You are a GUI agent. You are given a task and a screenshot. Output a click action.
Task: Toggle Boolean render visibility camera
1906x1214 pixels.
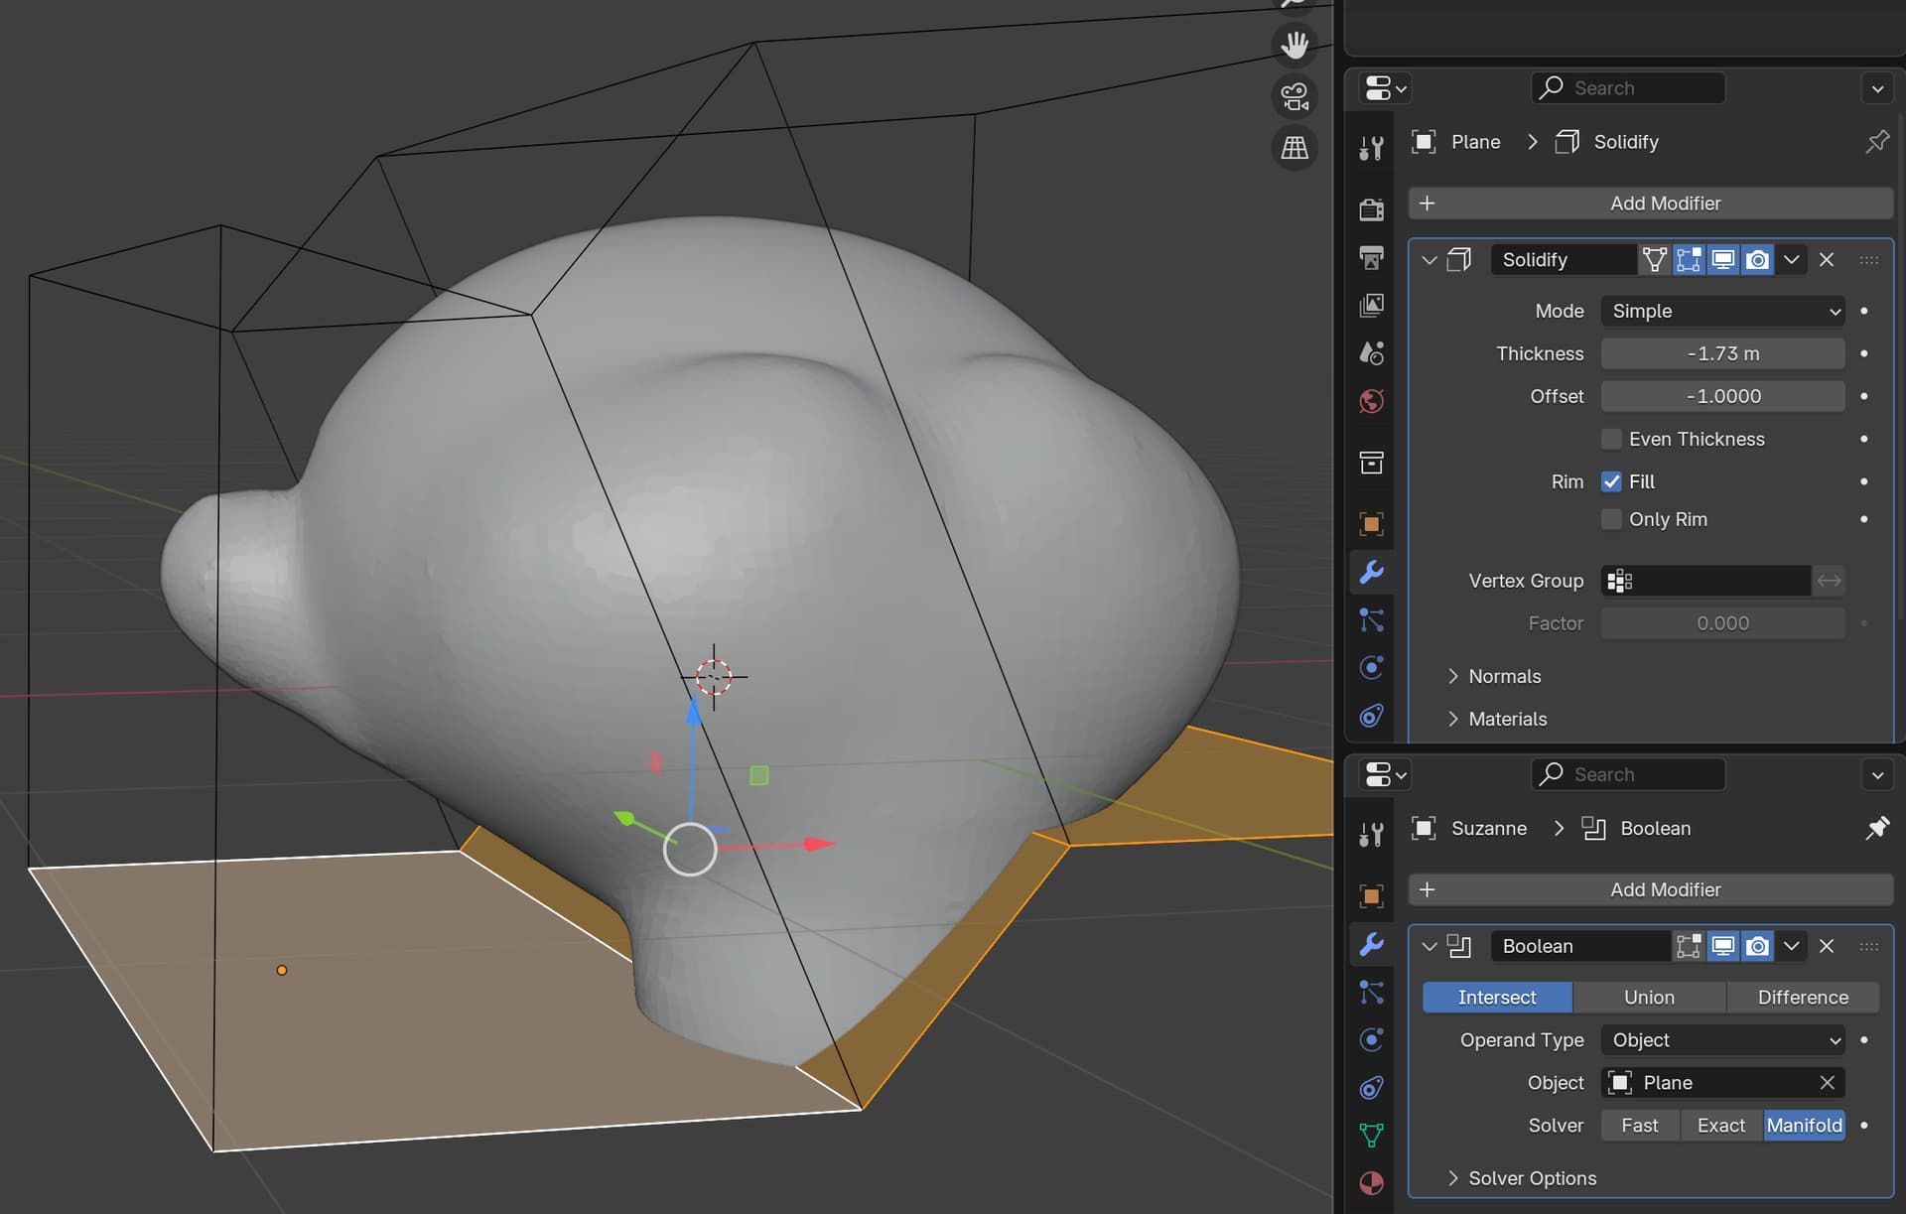1757,946
